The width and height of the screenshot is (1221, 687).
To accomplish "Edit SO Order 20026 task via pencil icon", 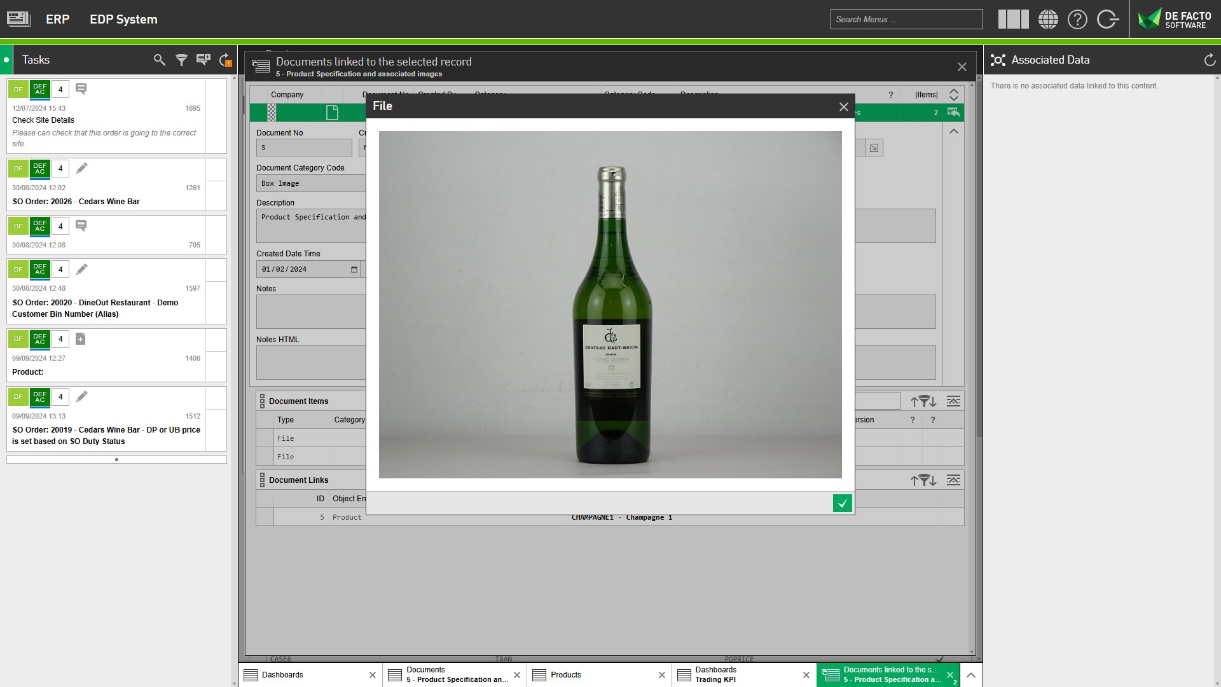I will (81, 168).
